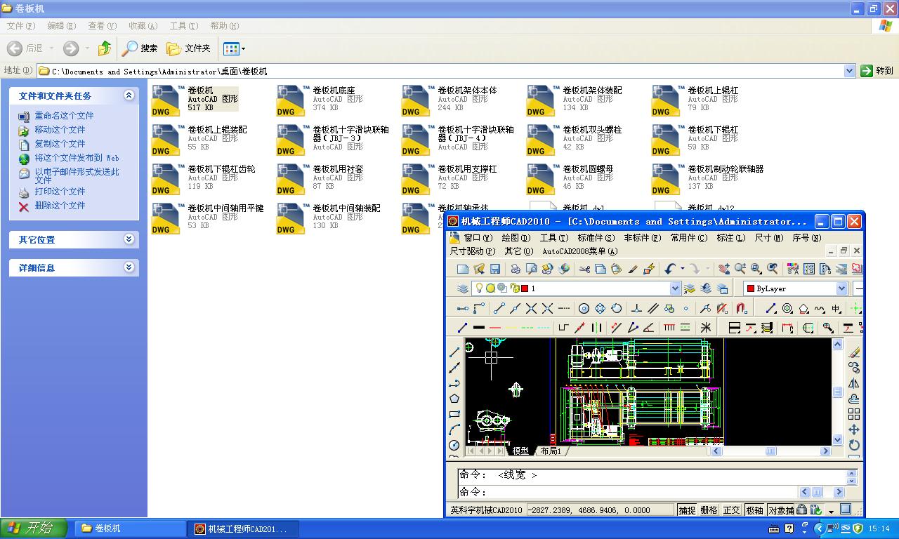Open the 标准件(S) menu in CAD
This screenshot has width=899, height=539.
(596, 238)
